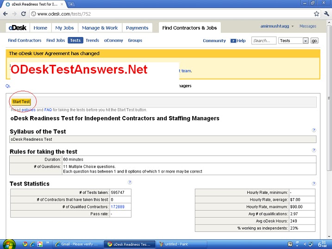Click the oDesk logo

pos(18,28)
